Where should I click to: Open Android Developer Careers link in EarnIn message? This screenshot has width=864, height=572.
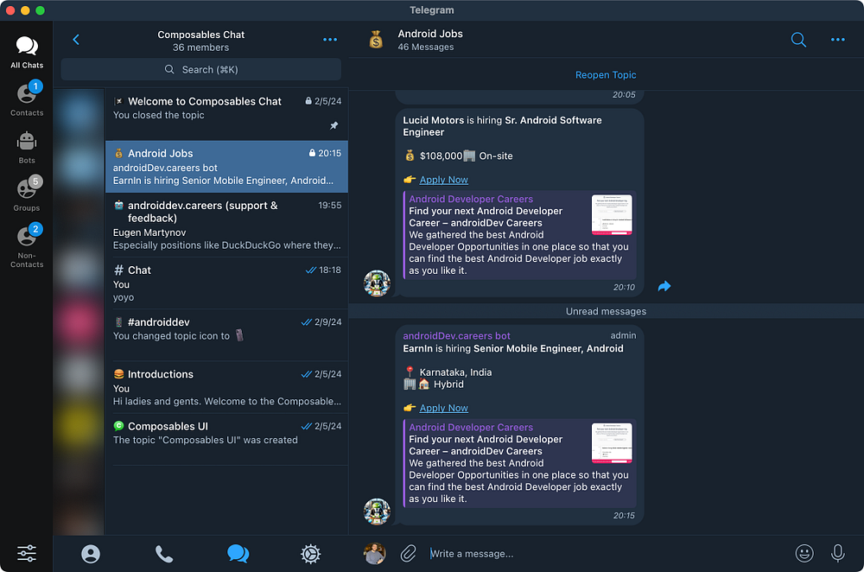[471, 427]
